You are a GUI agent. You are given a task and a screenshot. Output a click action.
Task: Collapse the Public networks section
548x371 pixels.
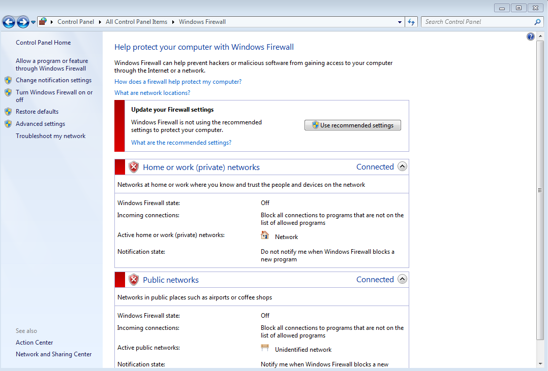(402, 279)
